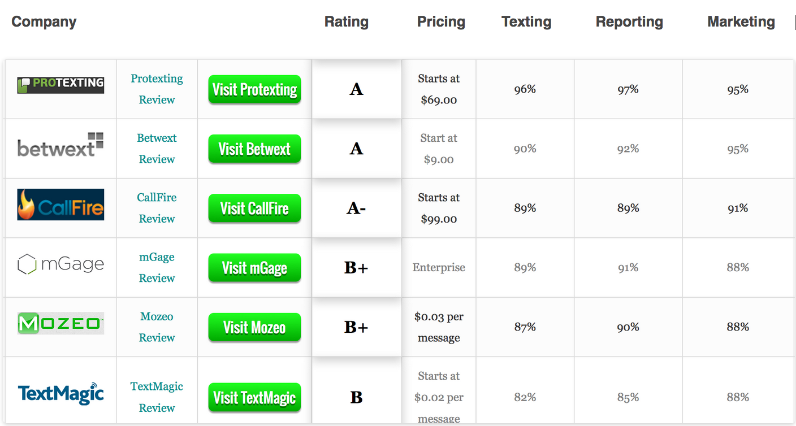Viewport: 796px width, 426px height.
Task: Click the Betwext logo
Action: [60, 145]
